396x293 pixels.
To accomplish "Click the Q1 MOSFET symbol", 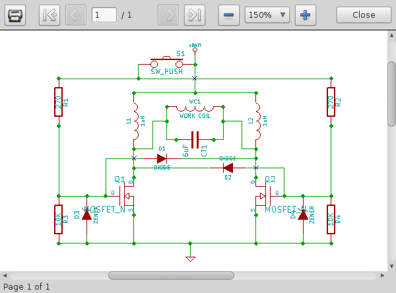I will pyautogui.click(x=126, y=196).
